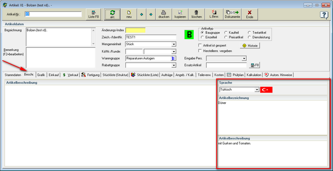The height and width of the screenshot is (171, 333).
Task: Go to the previous article with the left arrow
Action: [x=141, y=15]
